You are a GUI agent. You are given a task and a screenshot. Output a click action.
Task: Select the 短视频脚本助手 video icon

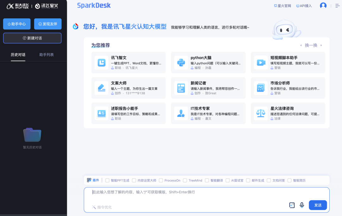coord(261,63)
